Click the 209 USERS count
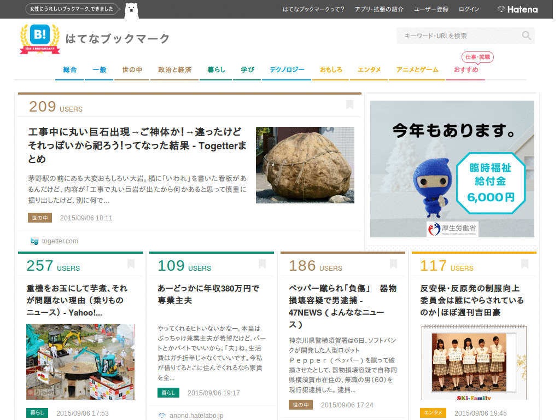Screen dimensions: 560x420 [56, 107]
